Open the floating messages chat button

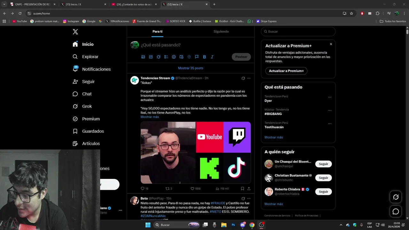pos(396,211)
